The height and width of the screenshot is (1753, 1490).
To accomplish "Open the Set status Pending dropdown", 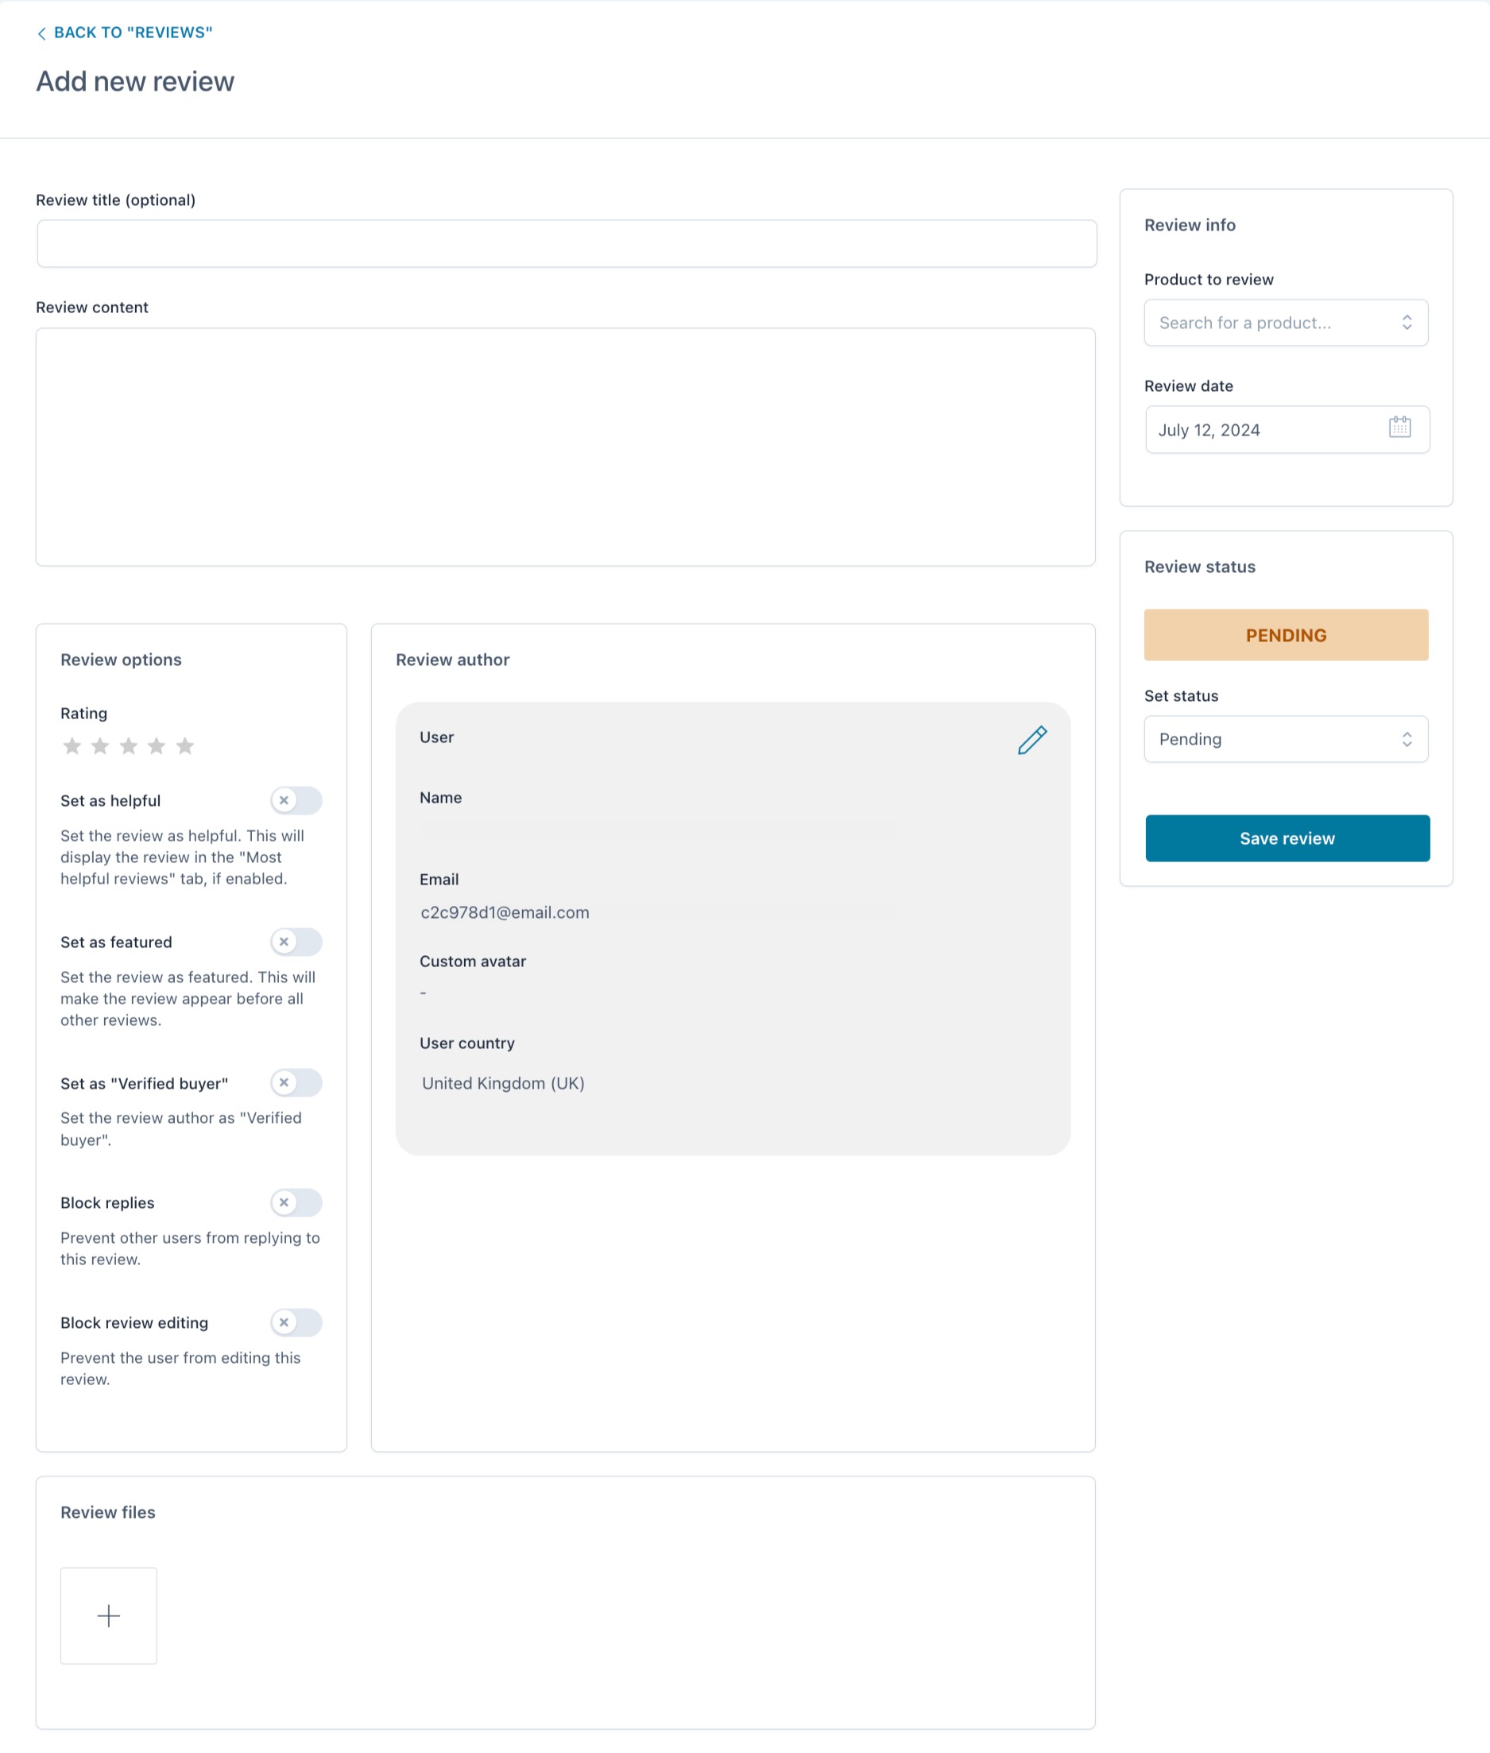I will coord(1286,739).
